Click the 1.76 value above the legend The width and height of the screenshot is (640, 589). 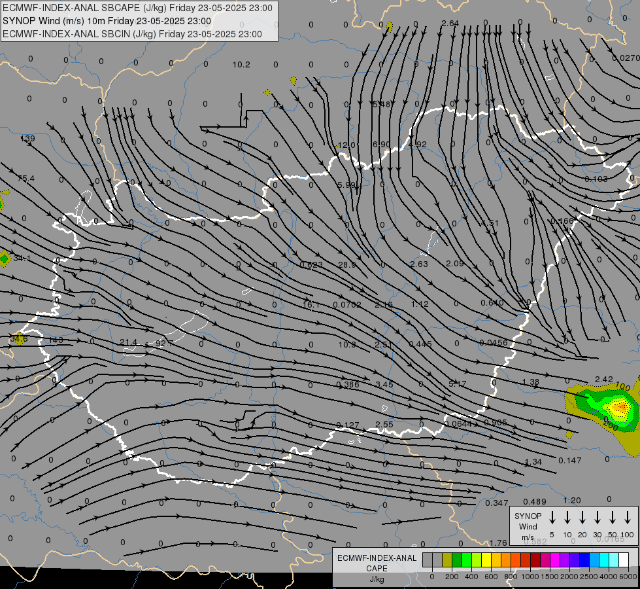coord(498,543)
